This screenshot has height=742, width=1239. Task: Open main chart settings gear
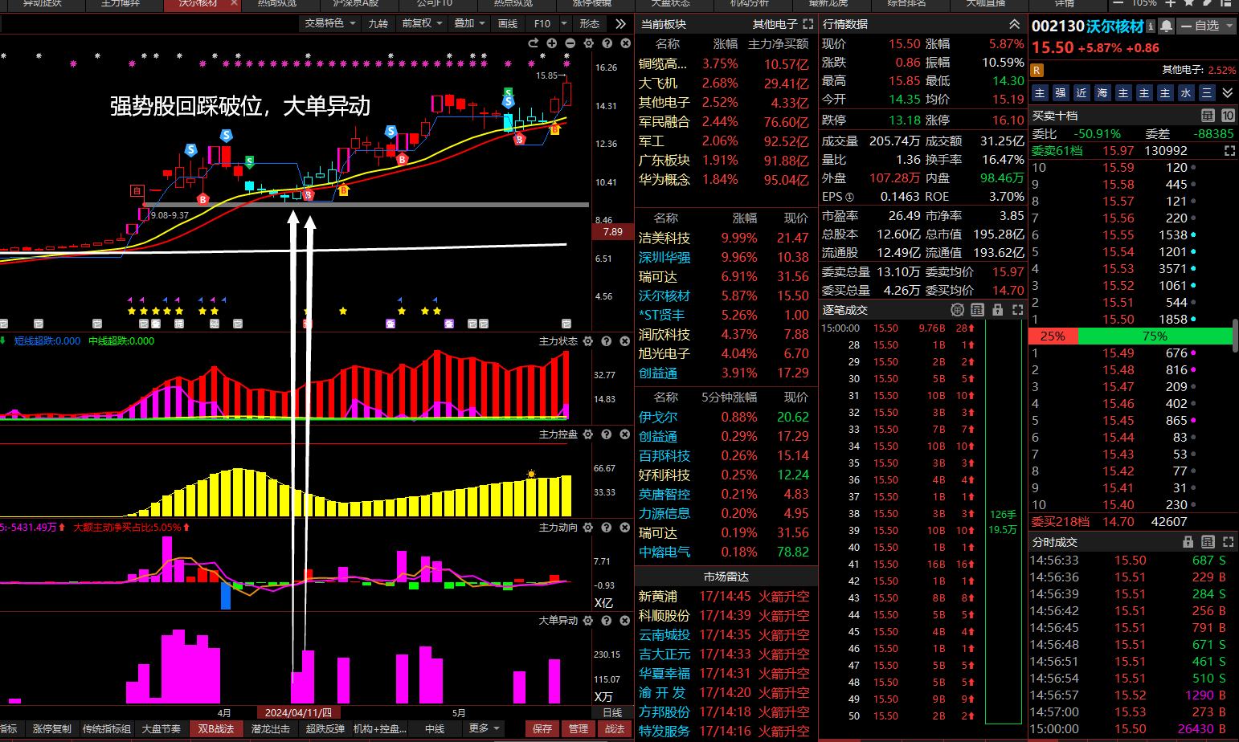[588, 43]
